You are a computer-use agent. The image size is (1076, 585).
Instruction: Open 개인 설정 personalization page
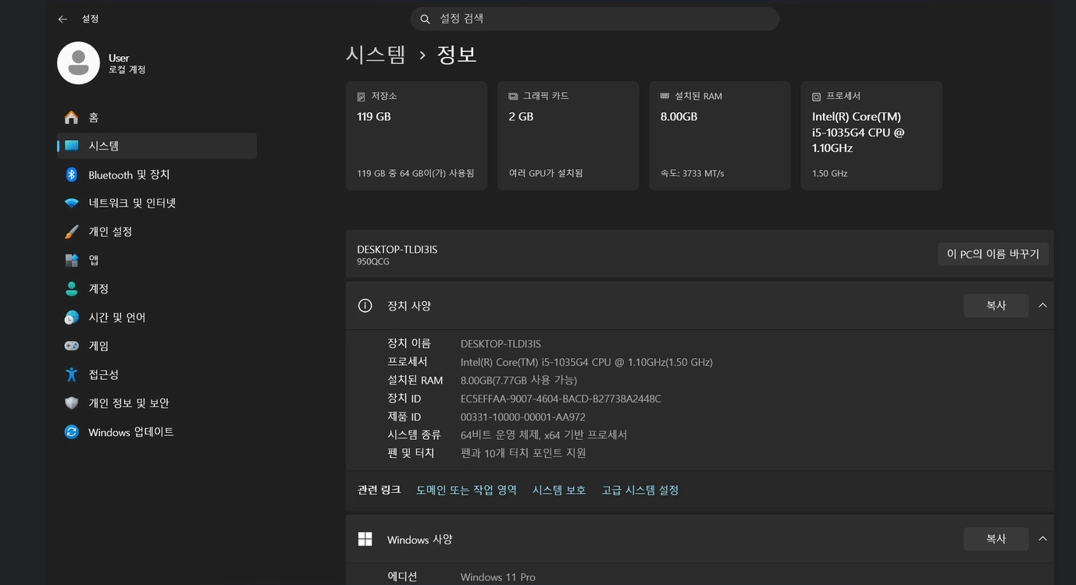pos(157,232)
